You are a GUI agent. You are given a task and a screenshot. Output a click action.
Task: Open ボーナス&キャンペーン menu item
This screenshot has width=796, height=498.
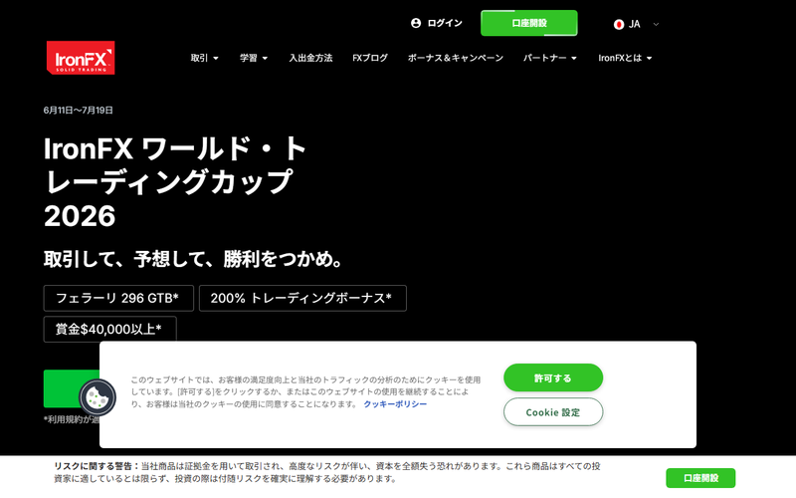click(456, 58)
